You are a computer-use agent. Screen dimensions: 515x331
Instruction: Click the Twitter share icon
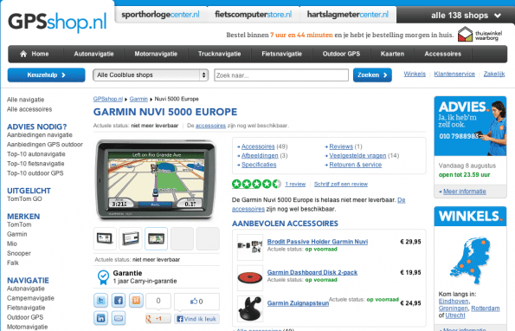click(x=100, y=301)
